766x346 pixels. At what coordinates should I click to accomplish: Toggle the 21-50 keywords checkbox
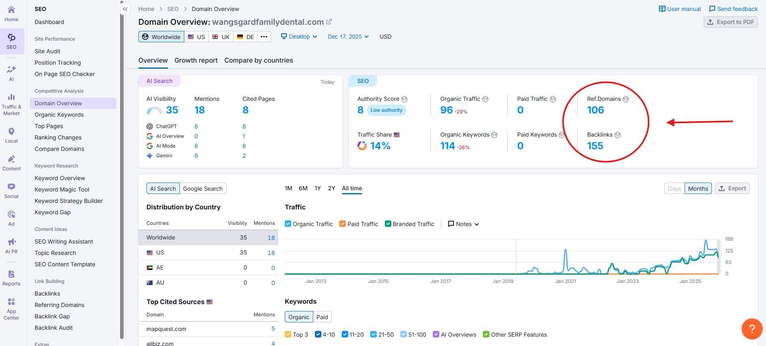373,334
